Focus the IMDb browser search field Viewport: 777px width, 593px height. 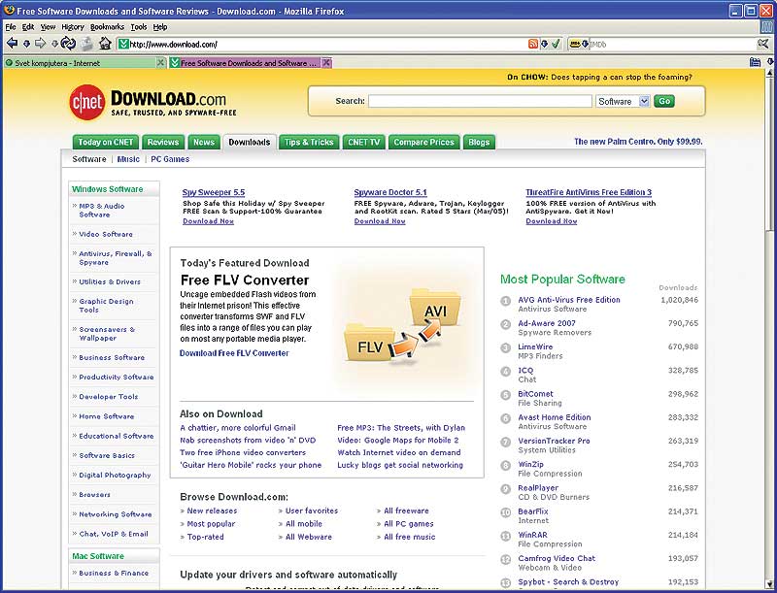click(672, 44)
